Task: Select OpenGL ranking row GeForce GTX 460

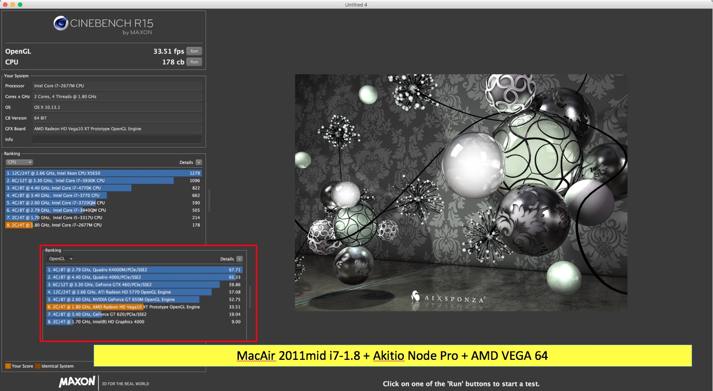Action: (144, 285)
